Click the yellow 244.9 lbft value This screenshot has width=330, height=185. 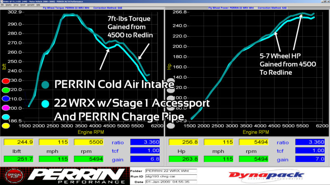[19, 142]
